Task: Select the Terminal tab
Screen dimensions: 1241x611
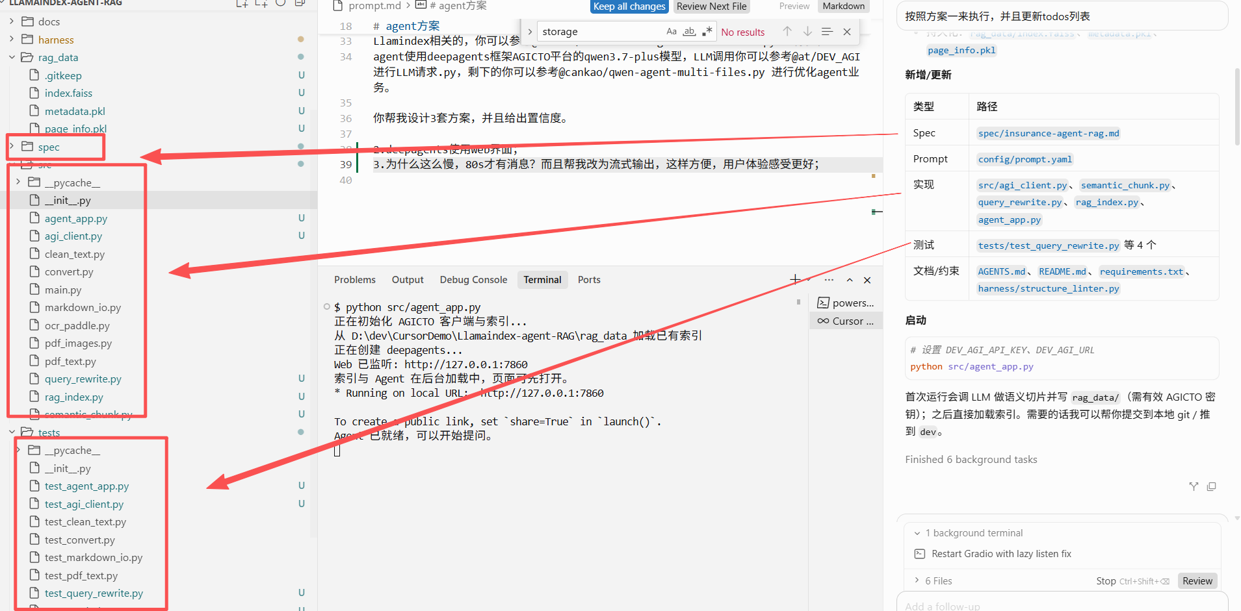Action: click(x=542, y=279)
